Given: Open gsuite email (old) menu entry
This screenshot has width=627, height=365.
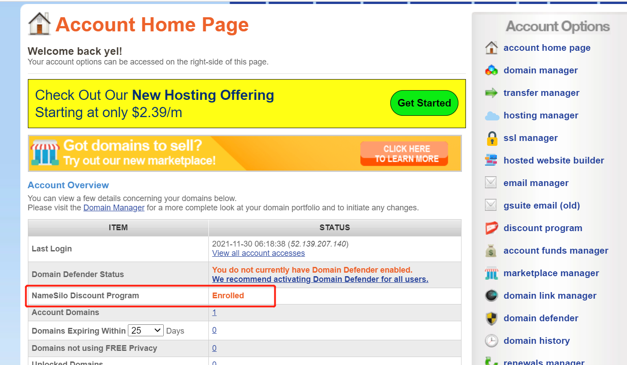Looking at the screenshot, I should pyautogui.click(x=542, y=205).
